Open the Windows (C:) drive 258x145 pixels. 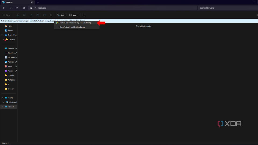[12, 102]
